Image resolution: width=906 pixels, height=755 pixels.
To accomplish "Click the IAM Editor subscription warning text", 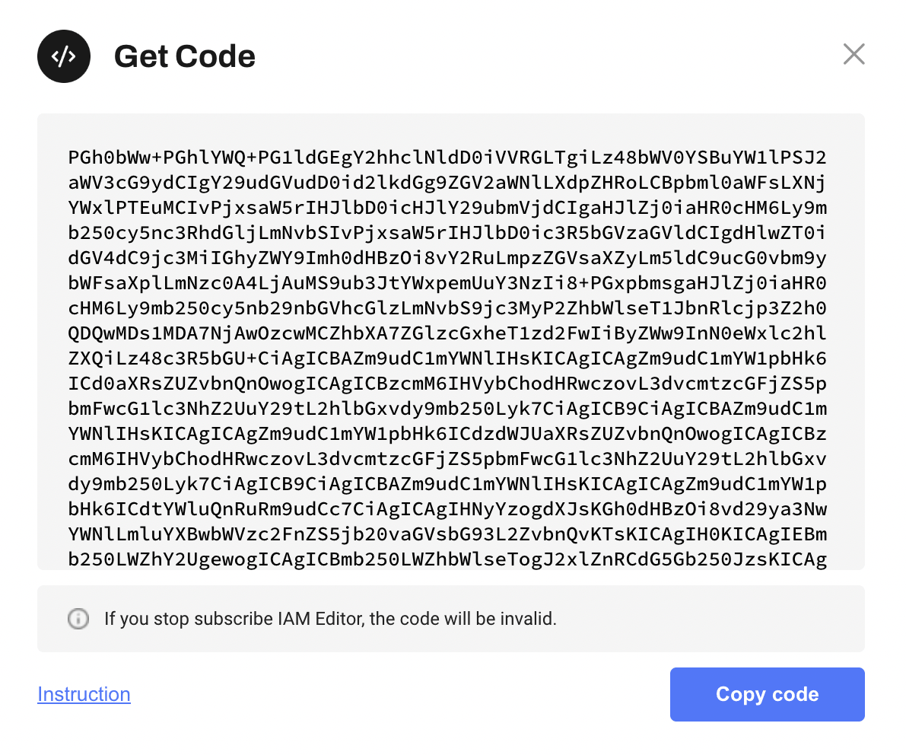I will tap(330, 619).
